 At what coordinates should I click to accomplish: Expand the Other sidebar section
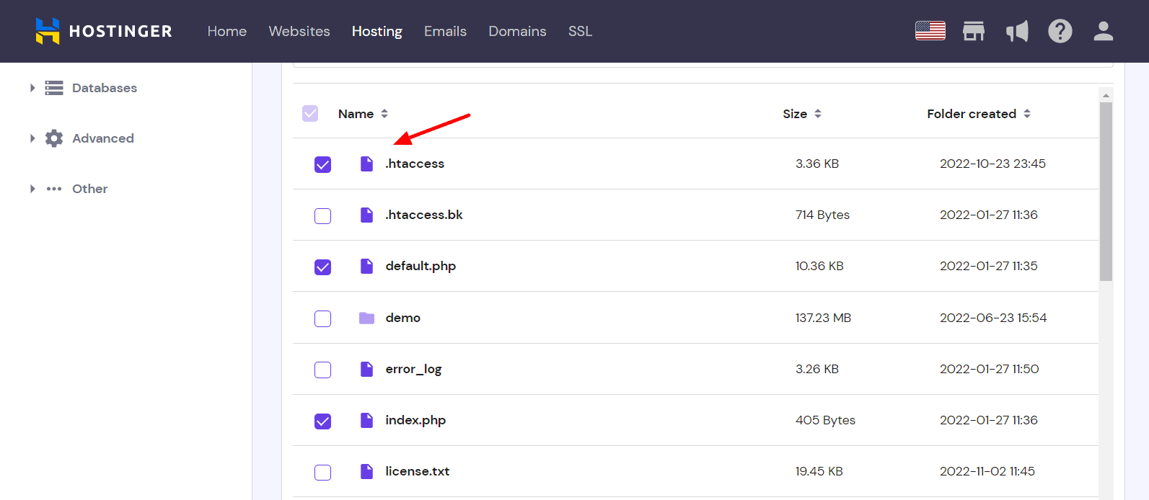(32, 189)
